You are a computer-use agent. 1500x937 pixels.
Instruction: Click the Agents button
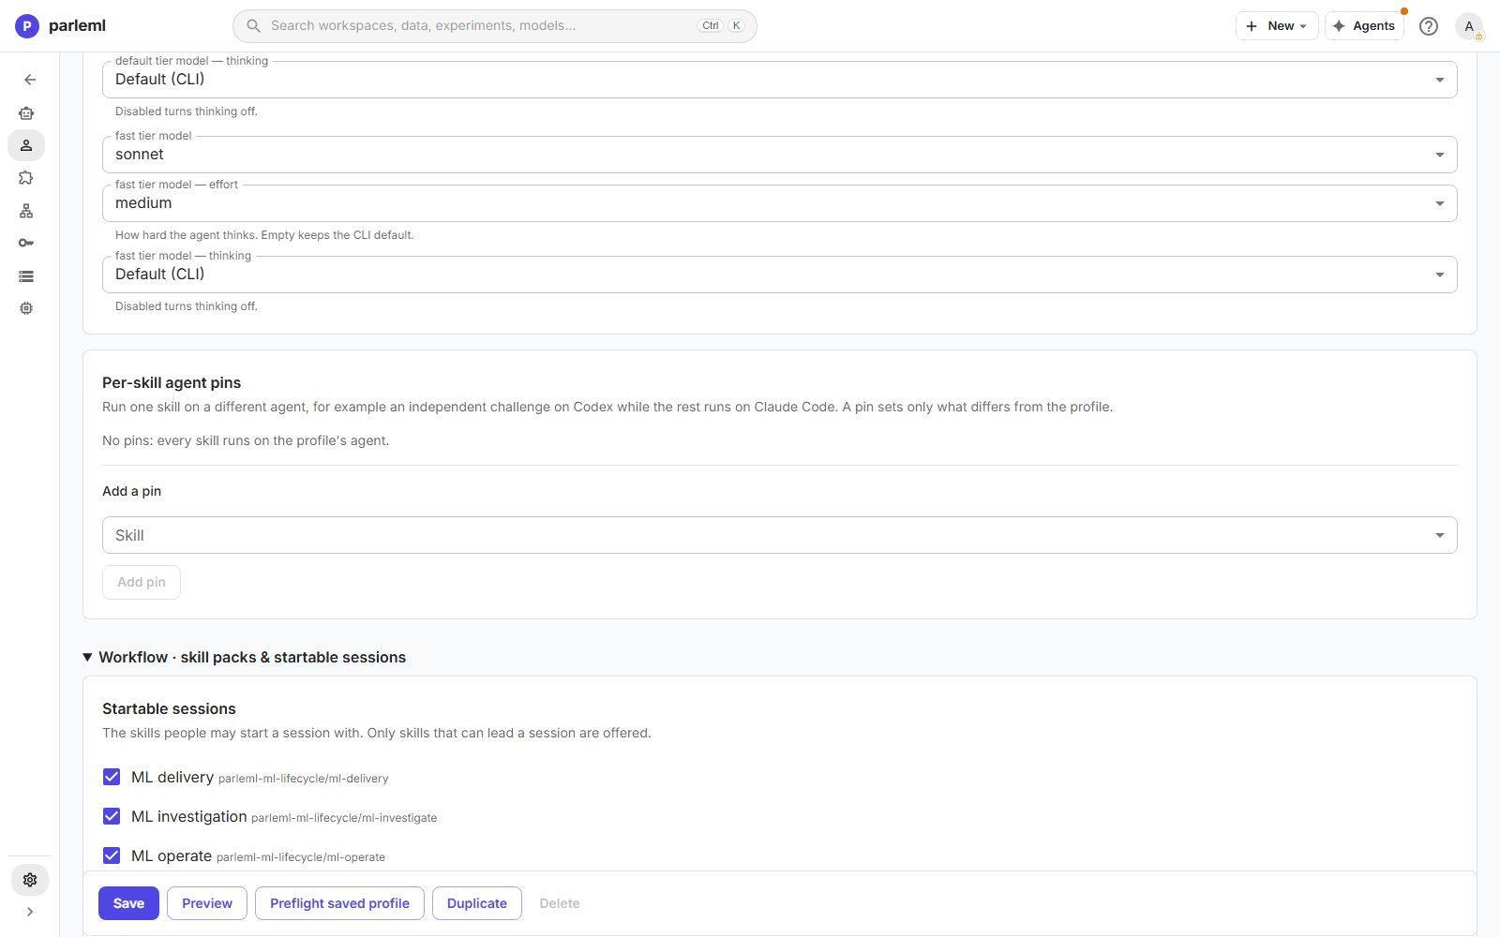click(x=1363, y=26)
